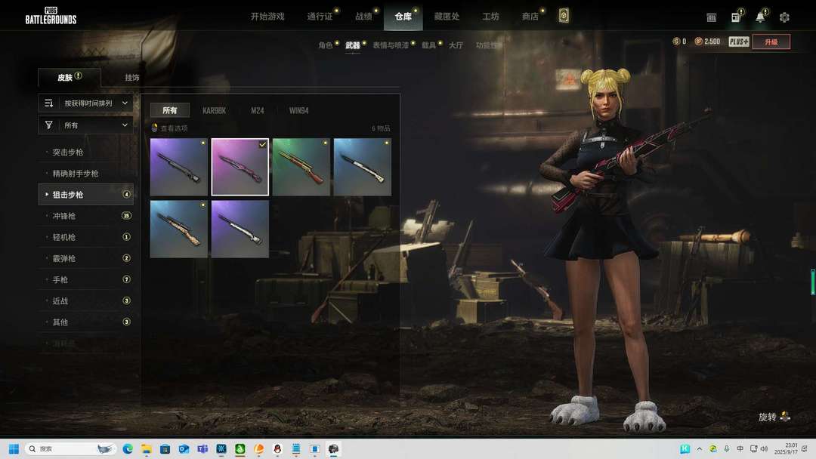Go to the 战绩 main tab

point(363,17)
